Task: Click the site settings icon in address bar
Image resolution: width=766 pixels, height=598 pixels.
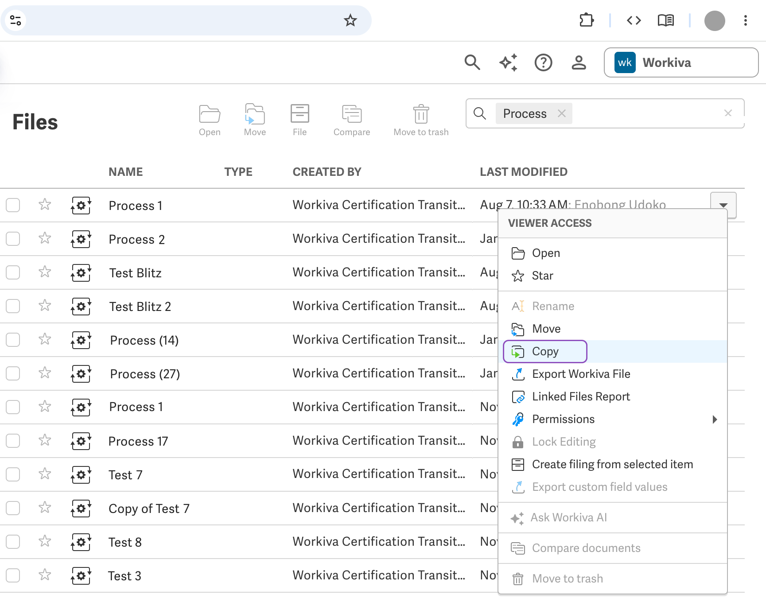Action: coord(16,20)
